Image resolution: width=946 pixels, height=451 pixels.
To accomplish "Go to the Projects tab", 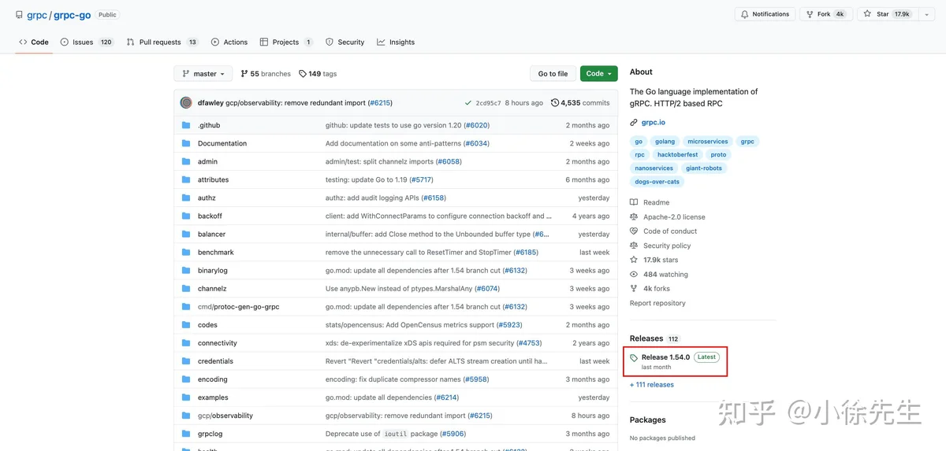I will pyautogui.click(x=286, y=42).
